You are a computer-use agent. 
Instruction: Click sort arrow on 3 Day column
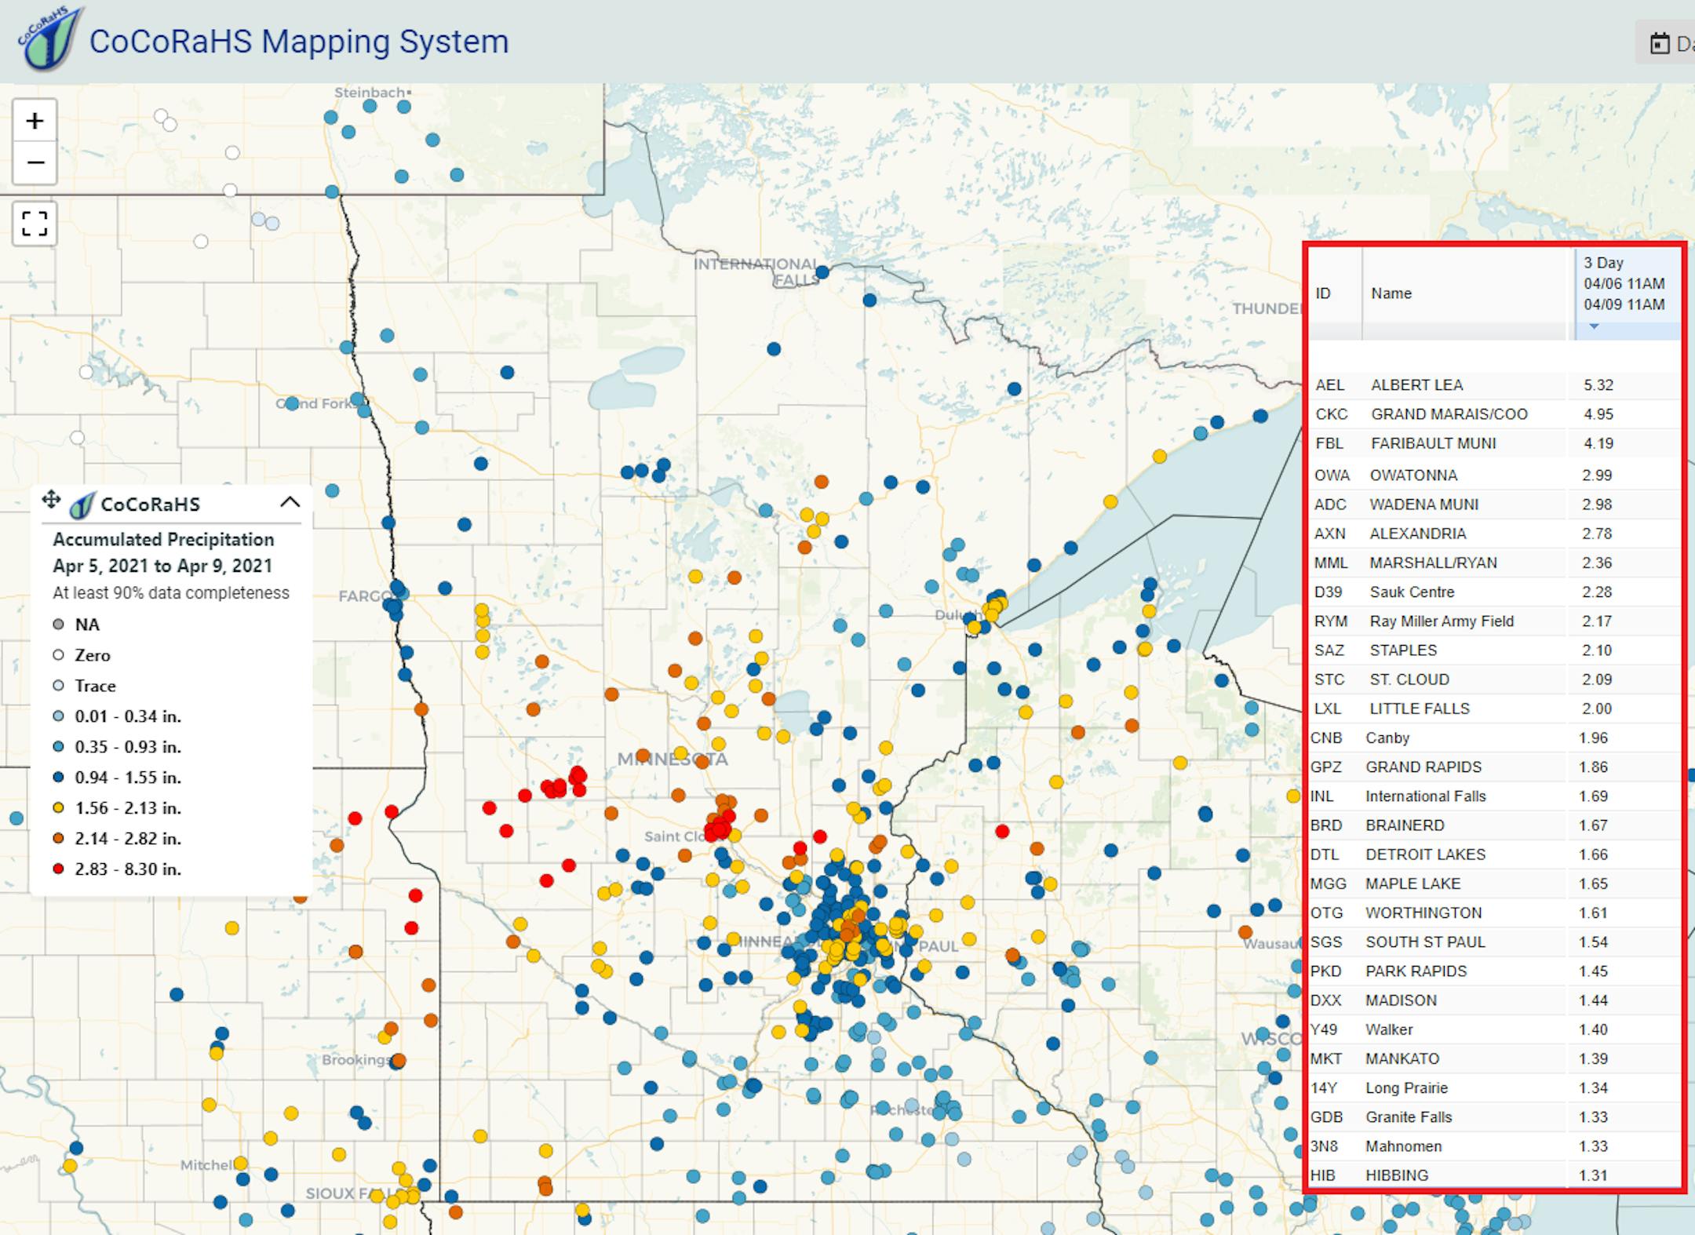click(x=1593, y=326)
